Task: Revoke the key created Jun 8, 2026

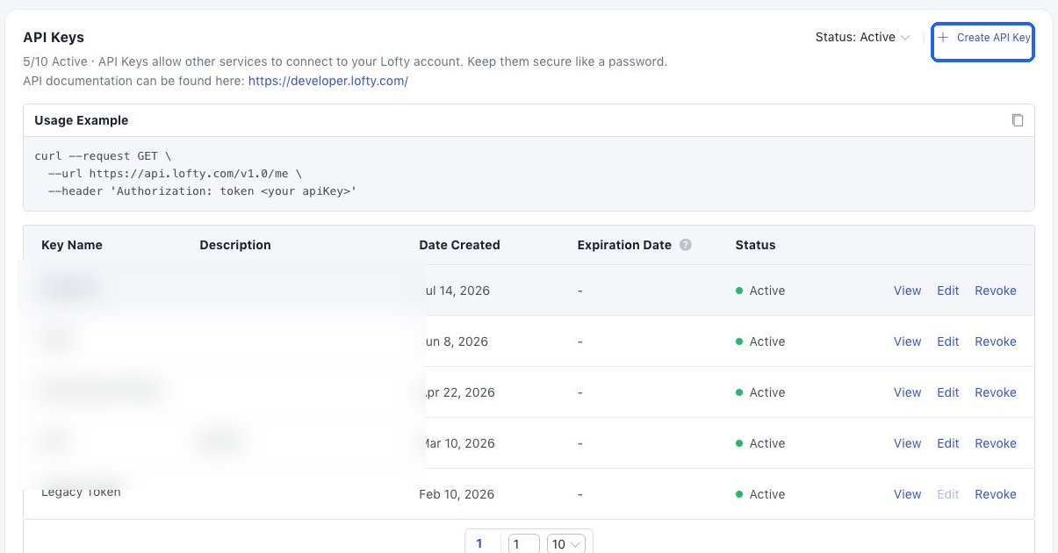Action: tap(996, 341)
